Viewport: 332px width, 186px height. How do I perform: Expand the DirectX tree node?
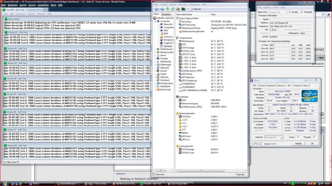click(155, 71)
